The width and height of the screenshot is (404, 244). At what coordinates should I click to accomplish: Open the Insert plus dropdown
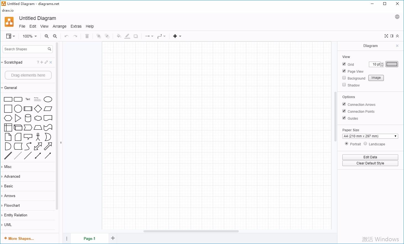point(177,36)
